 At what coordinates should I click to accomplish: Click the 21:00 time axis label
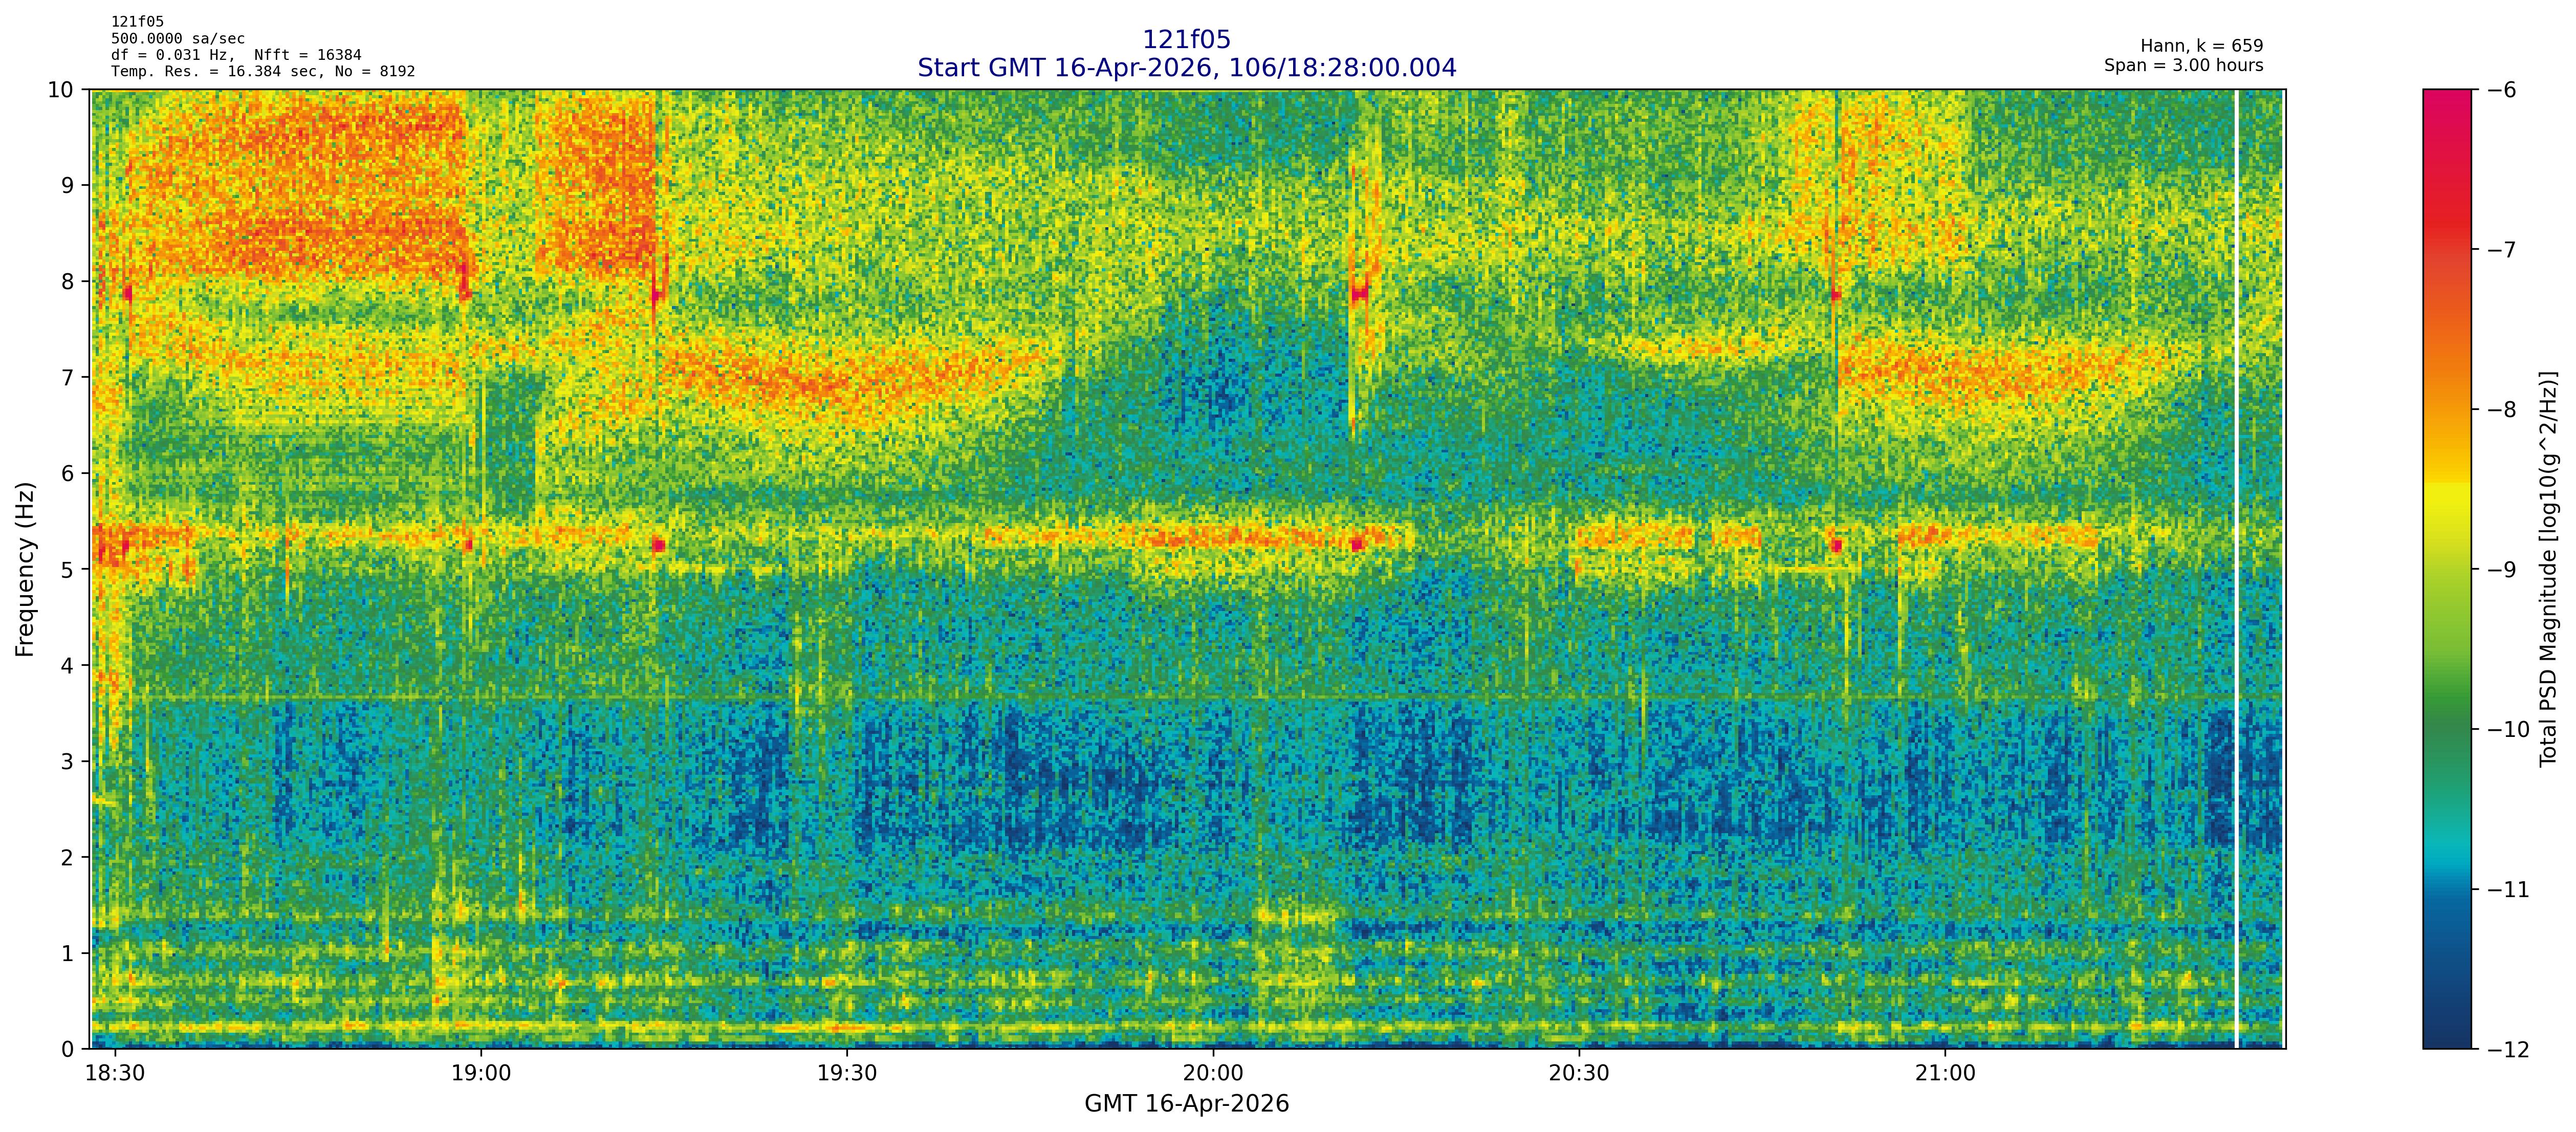point(1945,1073)
